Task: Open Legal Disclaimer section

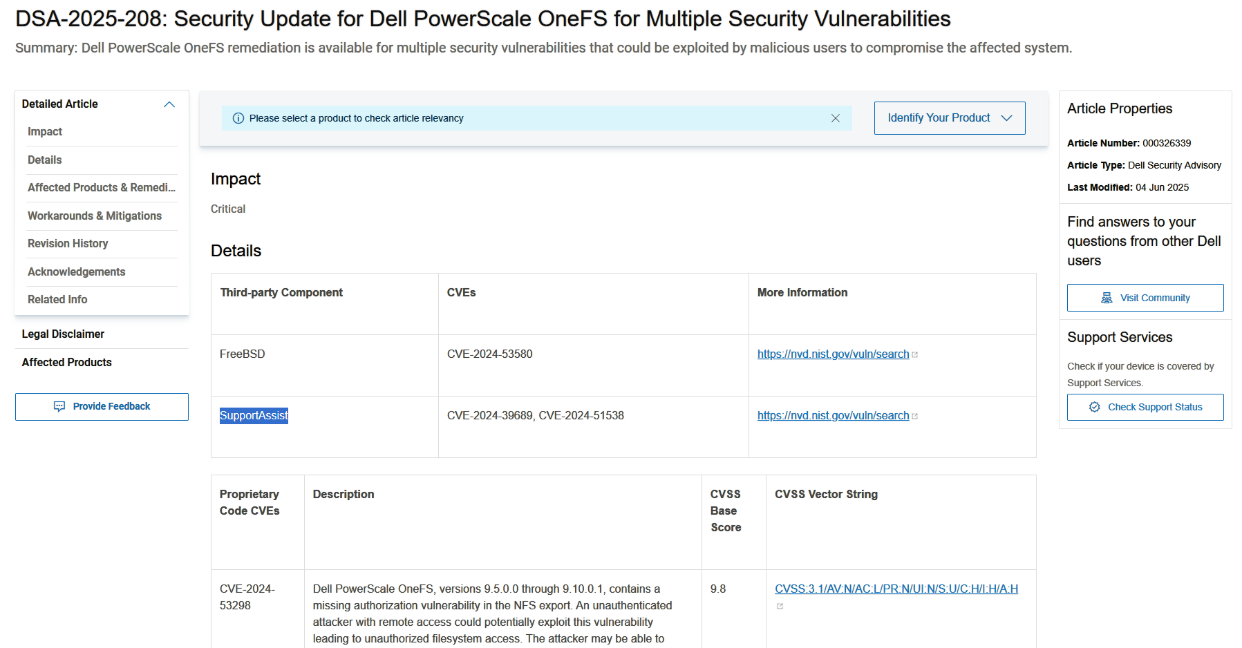Action: (63, 334)
